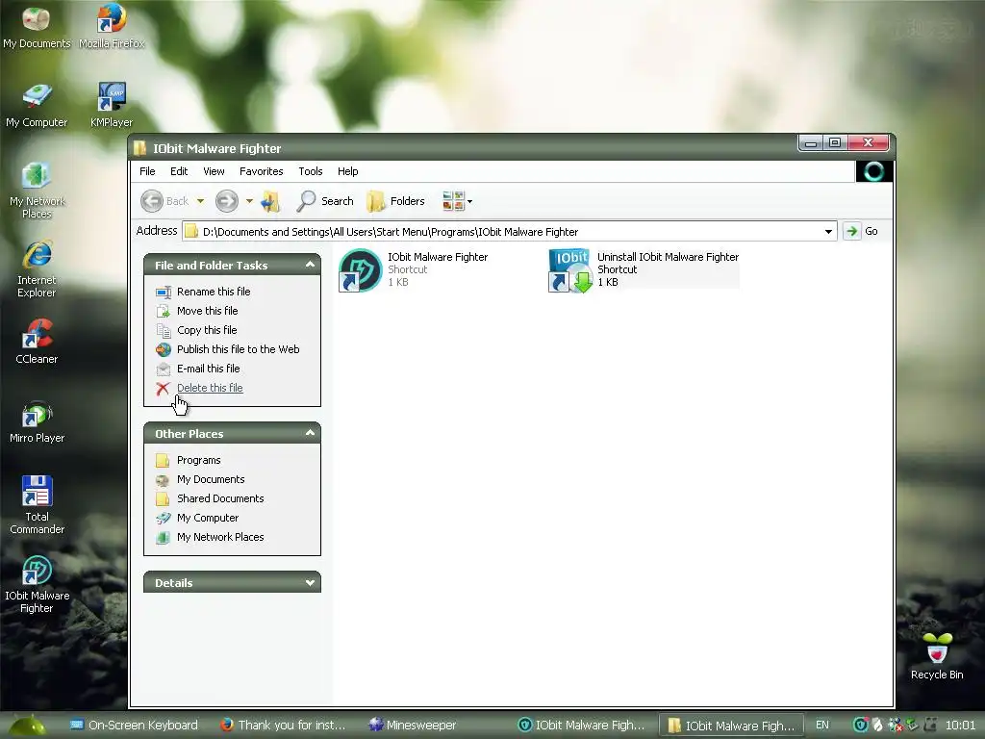Open the View menu

214,171
